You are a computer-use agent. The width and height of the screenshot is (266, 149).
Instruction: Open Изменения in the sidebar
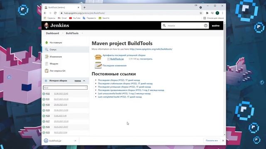tap(56, 57)
